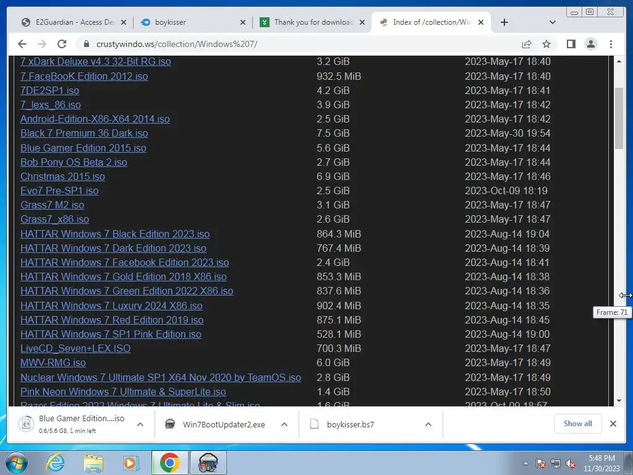
Task: Share this page via share icon
Action: tap(527, 44)
